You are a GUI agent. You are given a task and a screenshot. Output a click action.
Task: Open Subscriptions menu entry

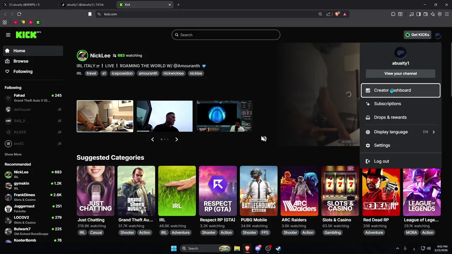[400, 104]
